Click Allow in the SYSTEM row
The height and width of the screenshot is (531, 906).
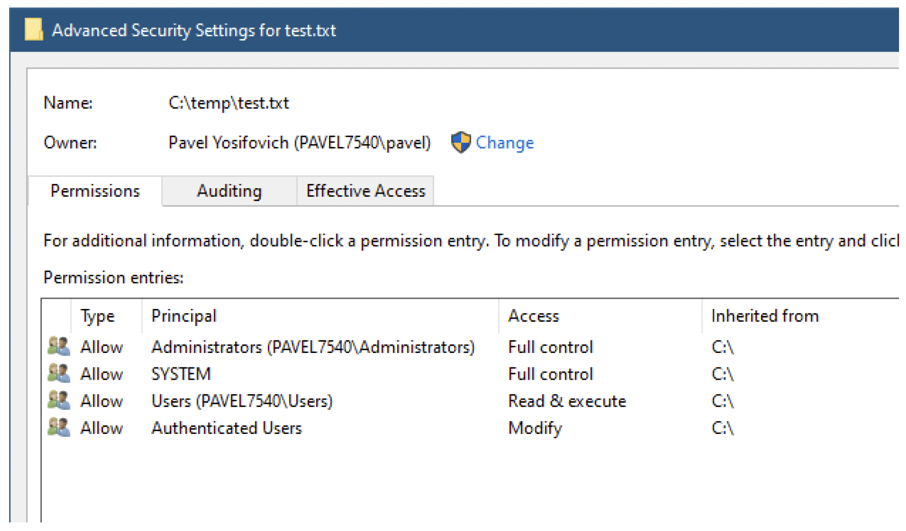click(101, 374)
